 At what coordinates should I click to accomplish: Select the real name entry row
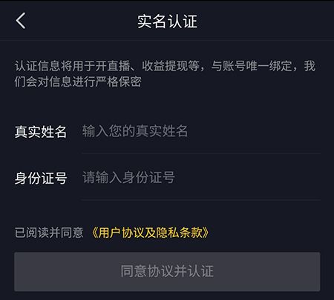(x=167, y=131)
